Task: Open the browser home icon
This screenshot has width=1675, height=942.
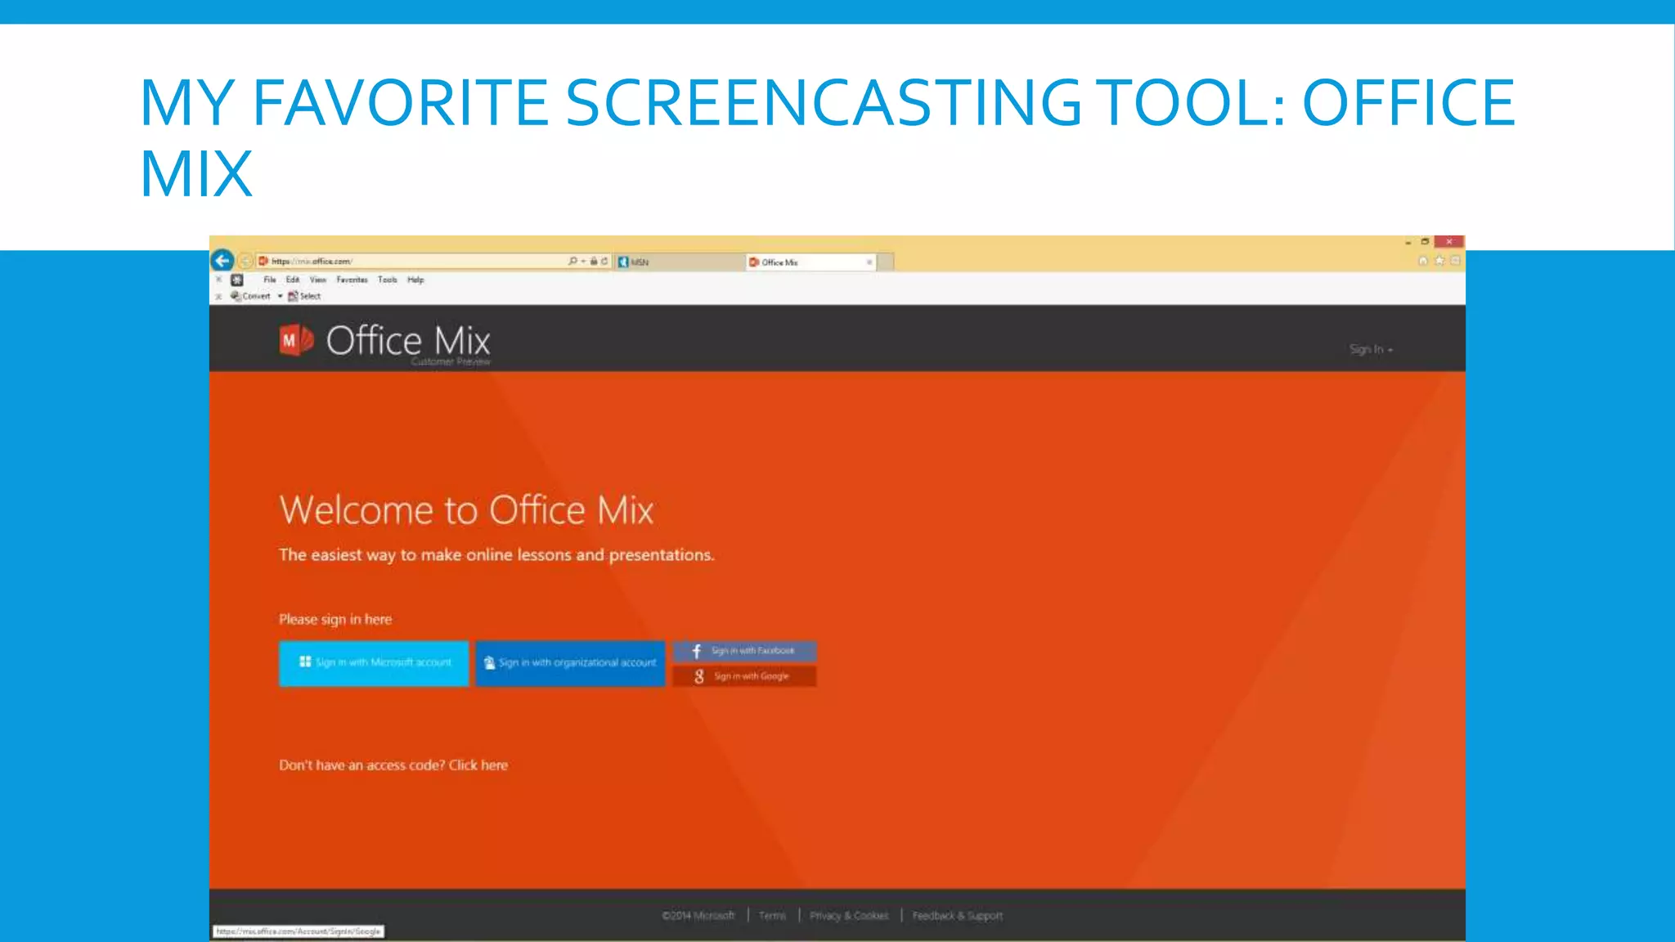Action: (x=1422, y=261)
